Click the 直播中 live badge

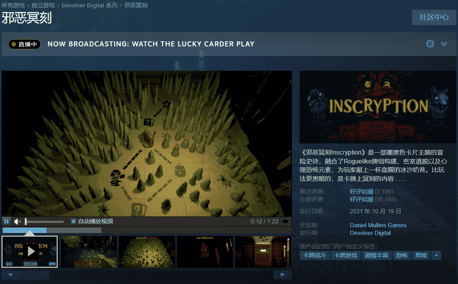tap(24, 44)
